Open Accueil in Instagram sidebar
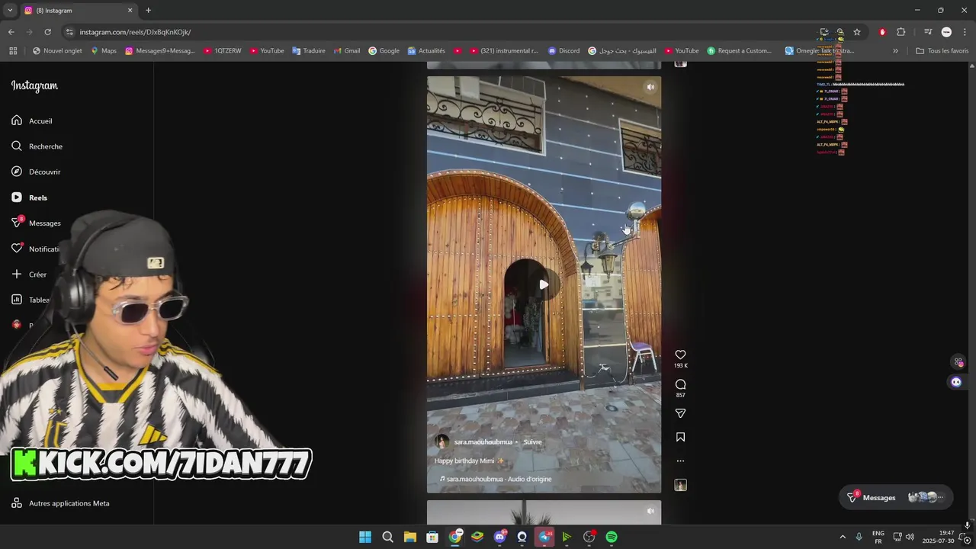Viewport: 976px width, 549px height. 32,120
